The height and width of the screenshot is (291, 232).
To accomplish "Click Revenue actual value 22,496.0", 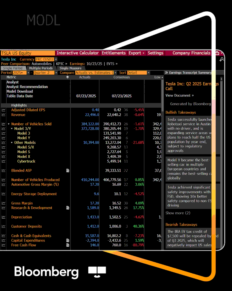I will click(92, 115).
